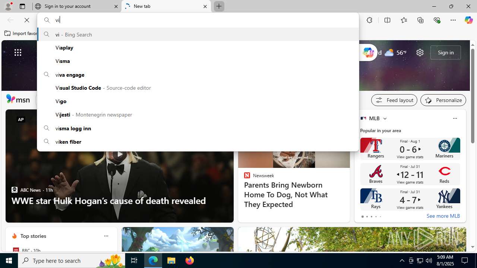Select the 'New tab' browser tab
477x268 pixels.
tap(166, 6)
